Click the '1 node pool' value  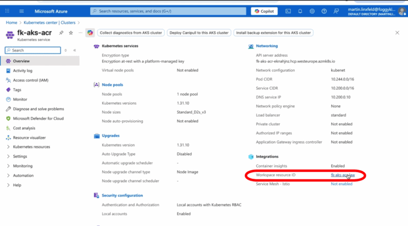click(188, 94)
